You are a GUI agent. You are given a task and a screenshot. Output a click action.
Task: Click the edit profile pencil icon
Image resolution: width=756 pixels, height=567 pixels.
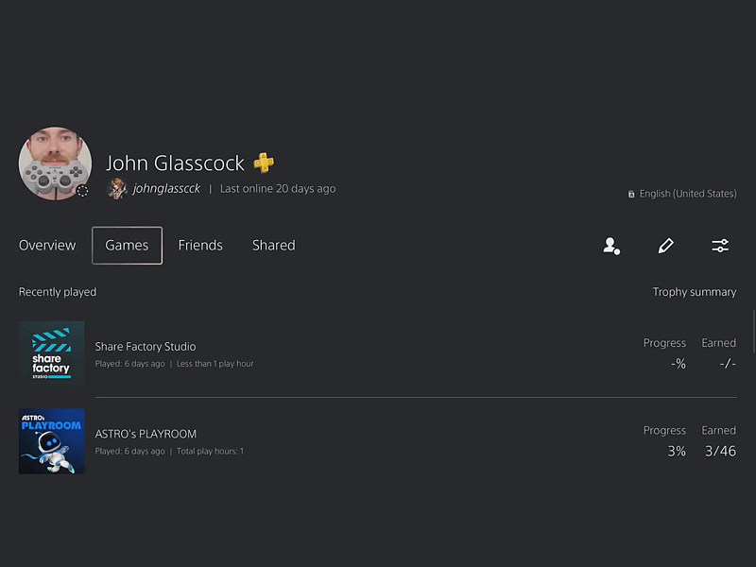pos(666,246)
